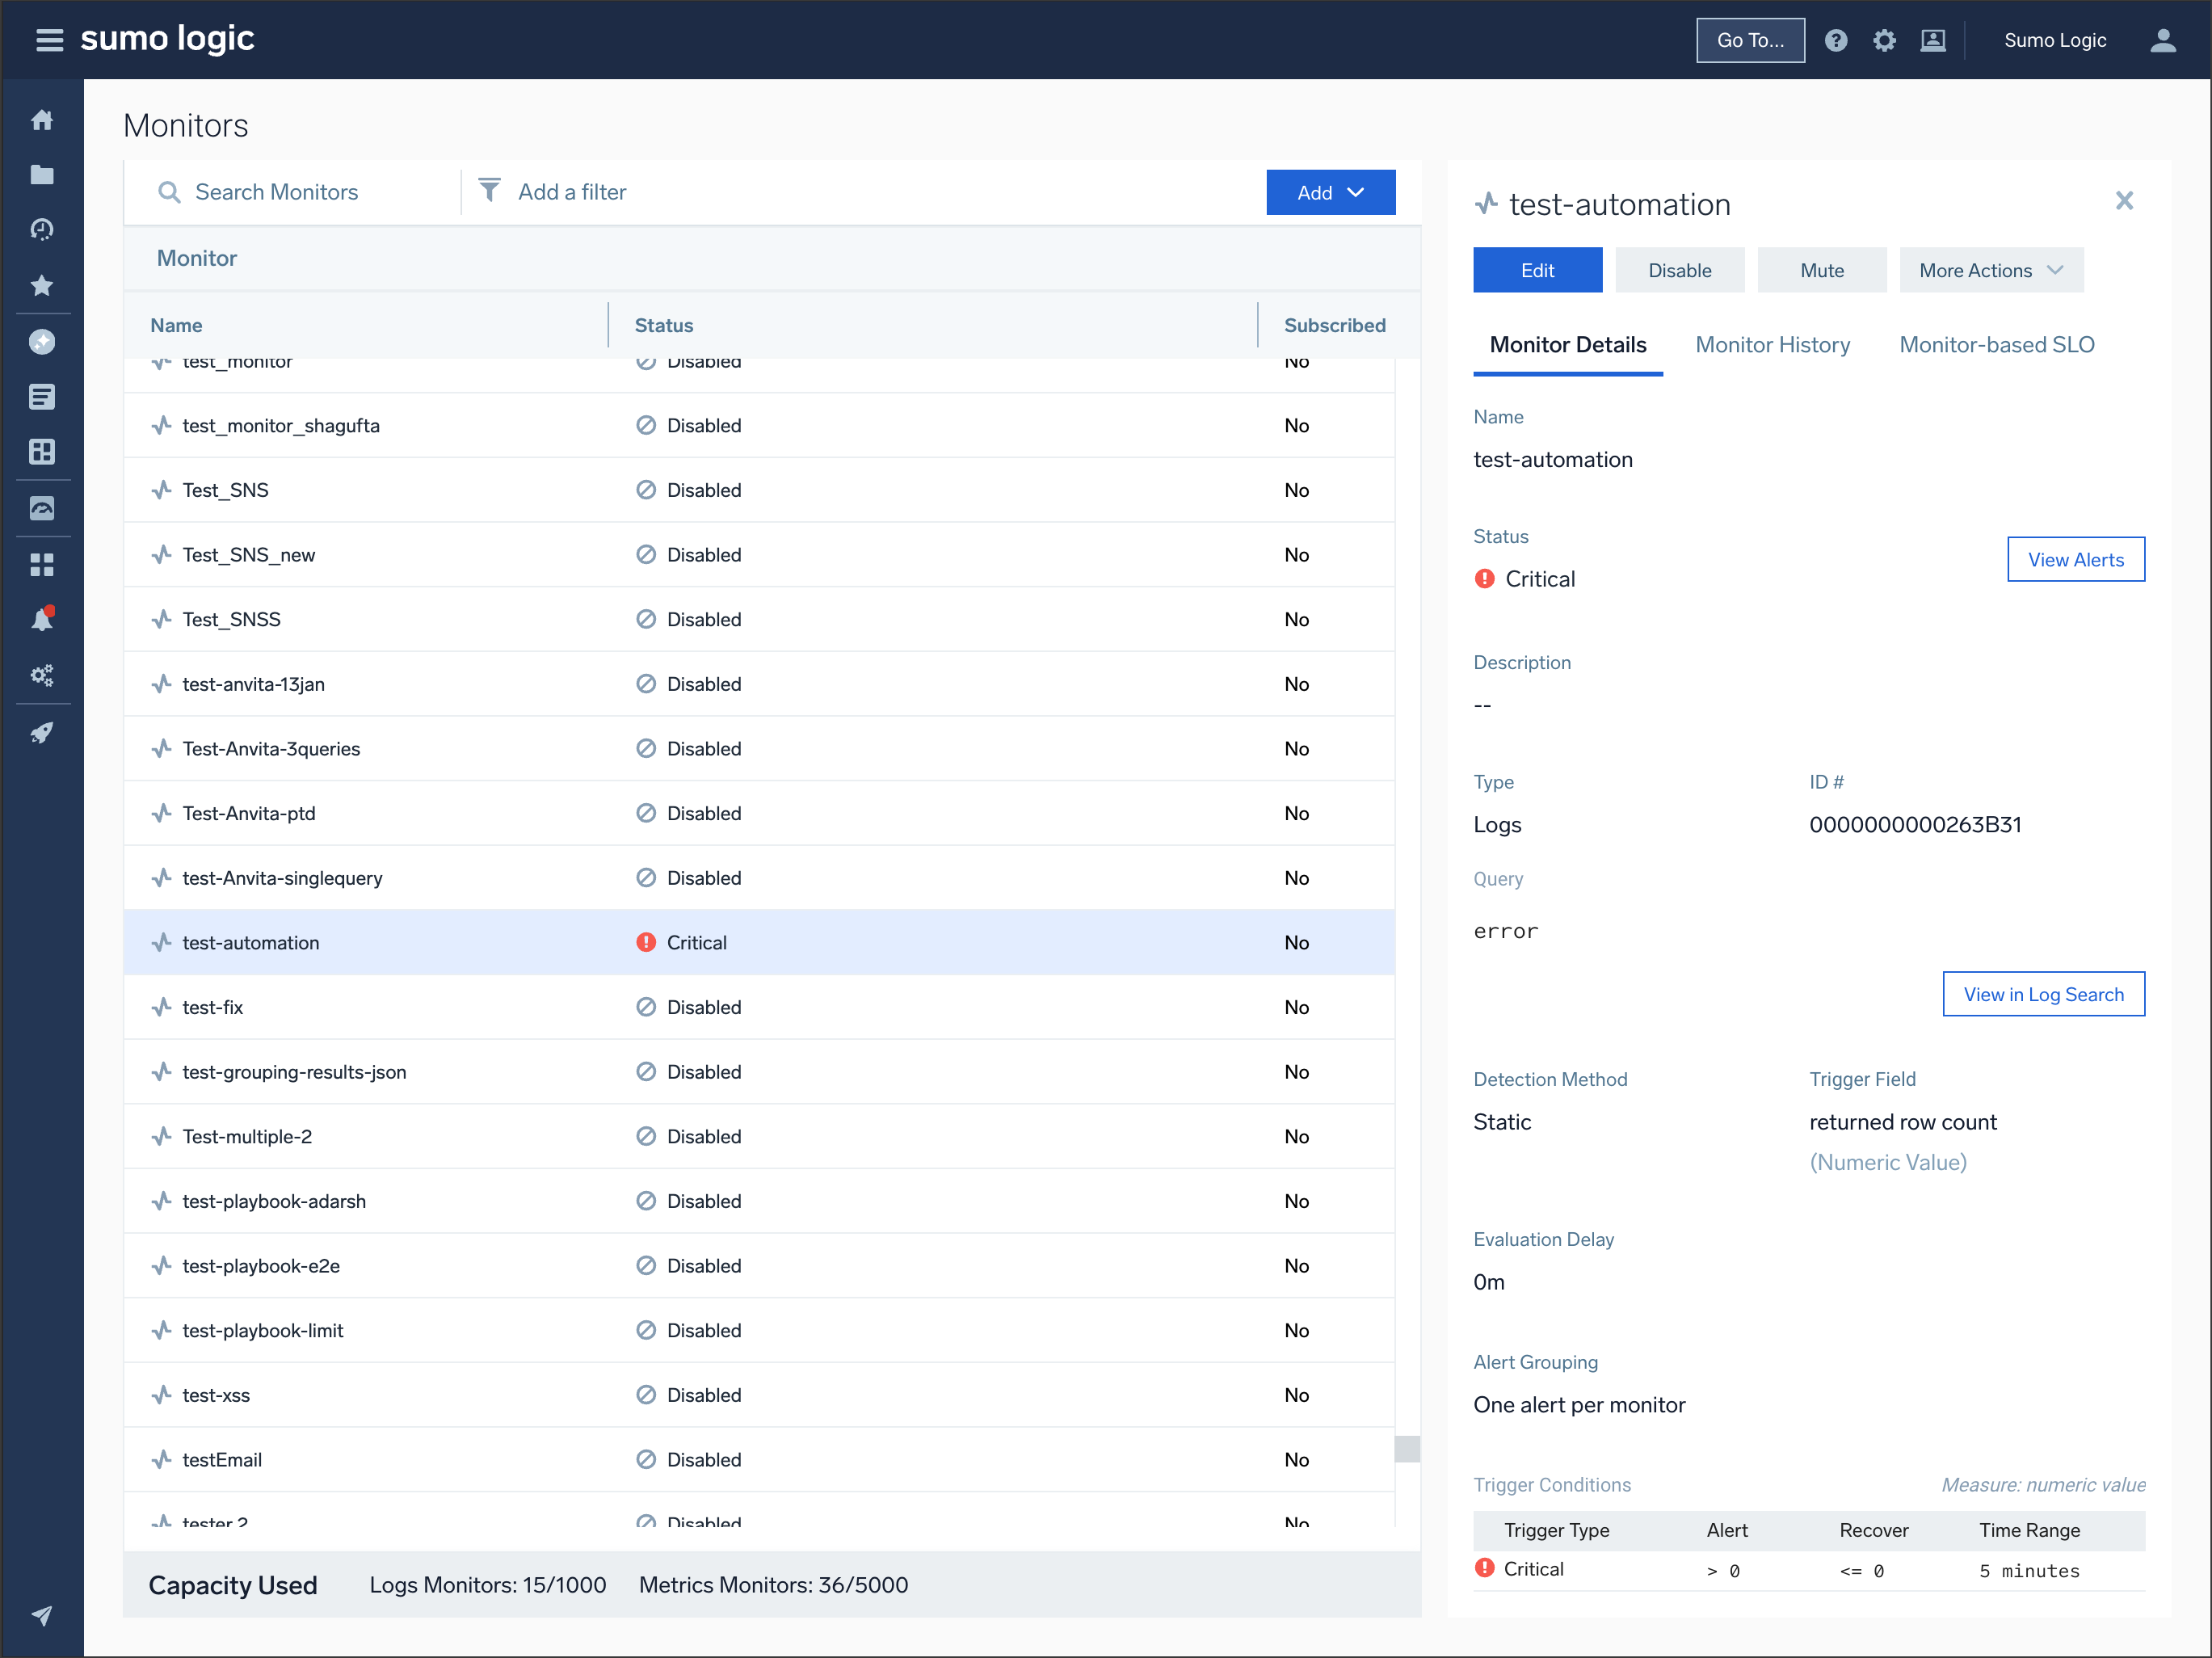Toggle Disable for test-automation monitor

coord(1679,270)
